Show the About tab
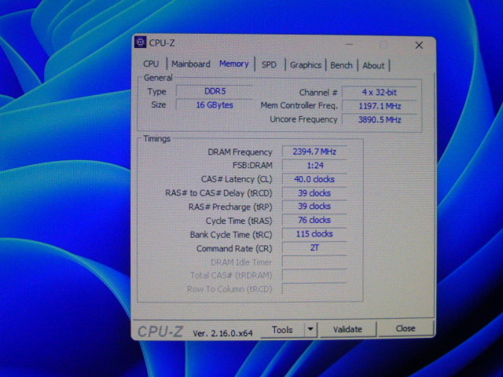Viewport: 503px width, 377px height. tap(373, 66)
